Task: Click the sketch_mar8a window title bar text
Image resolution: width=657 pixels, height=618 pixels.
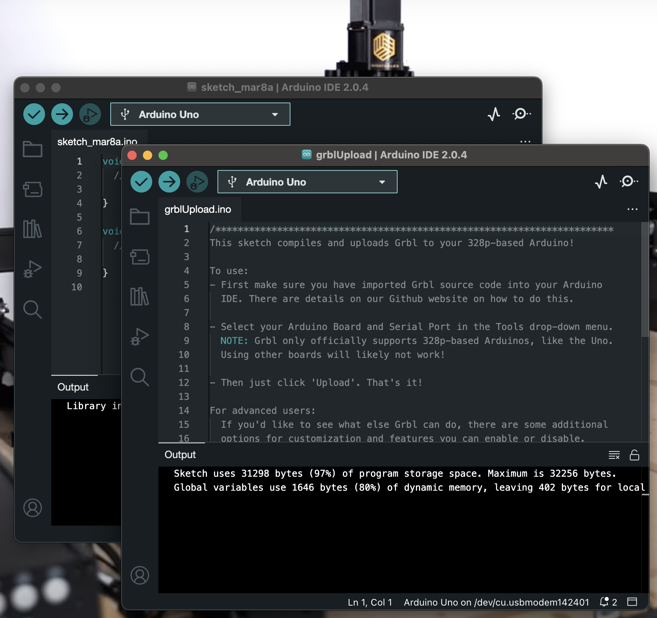Action: pyautogui.click(x=285, y=87)
